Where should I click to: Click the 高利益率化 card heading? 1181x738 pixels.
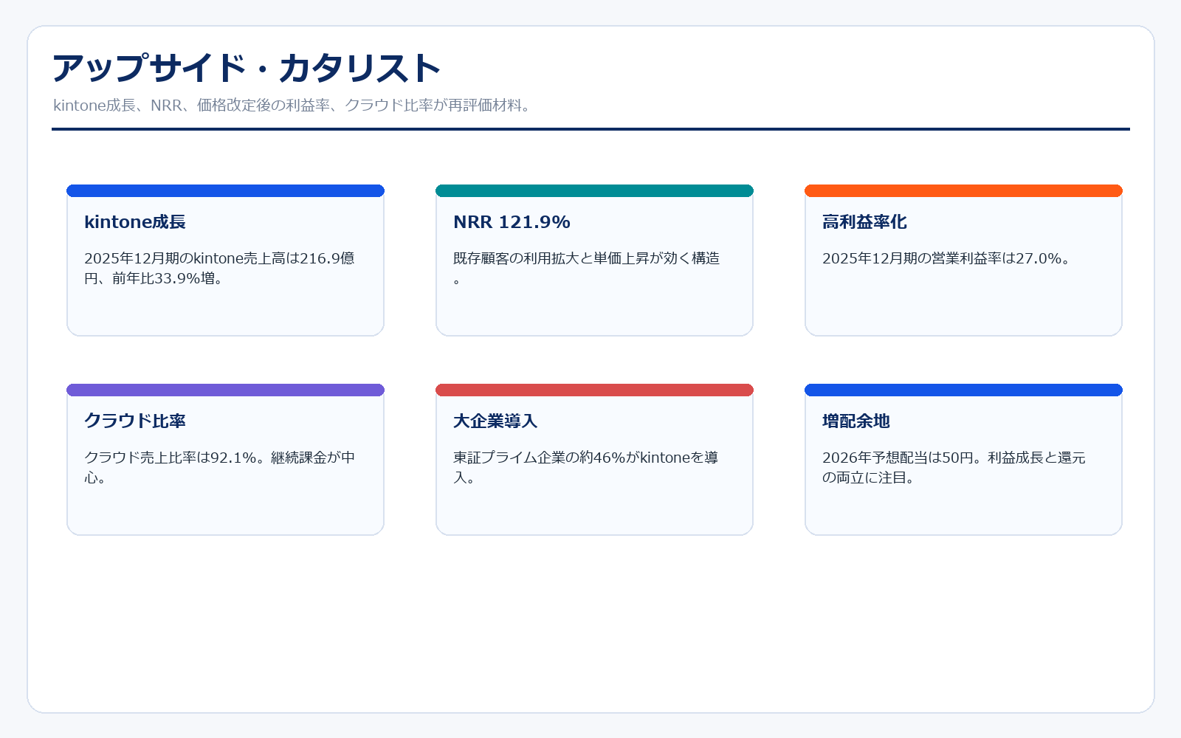(864, 222)
